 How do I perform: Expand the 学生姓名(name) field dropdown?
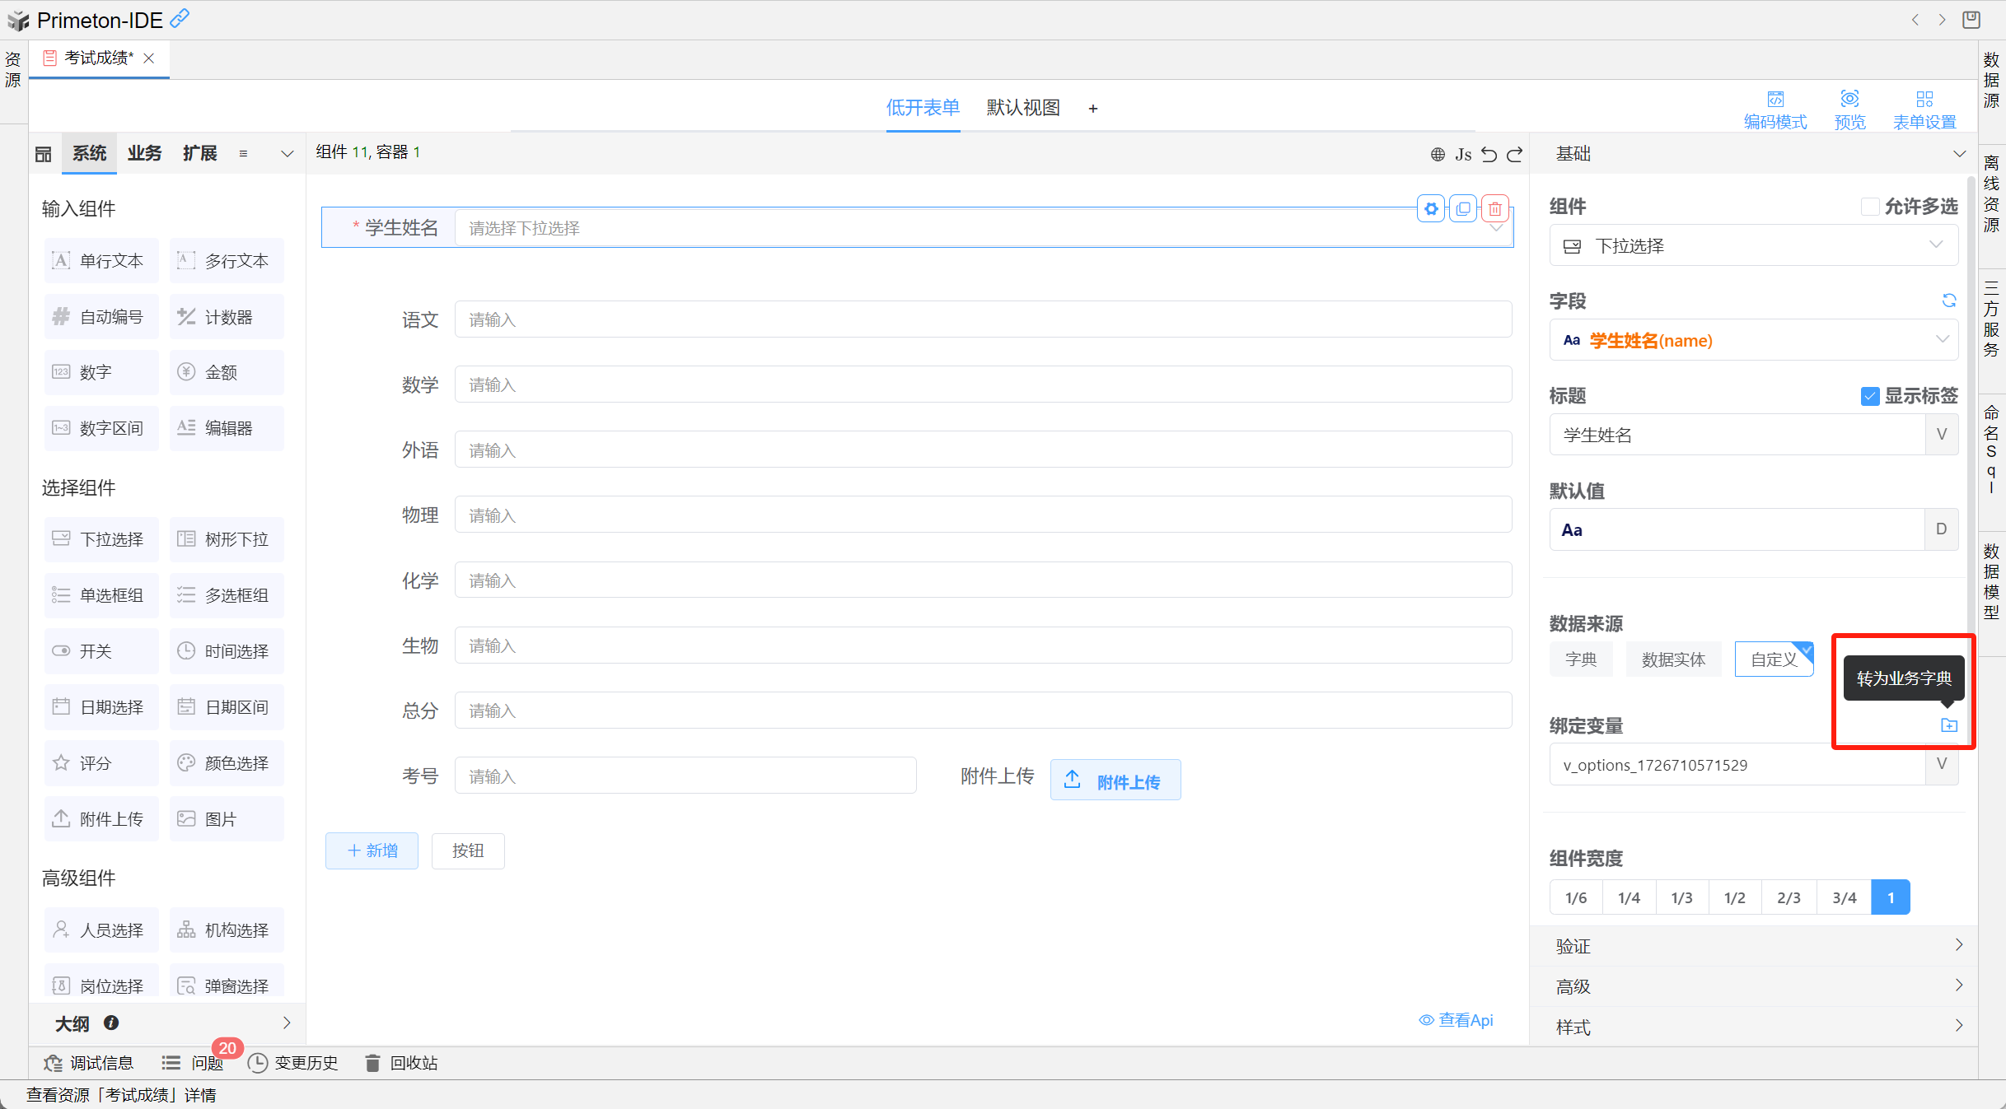coord(1753,340)
